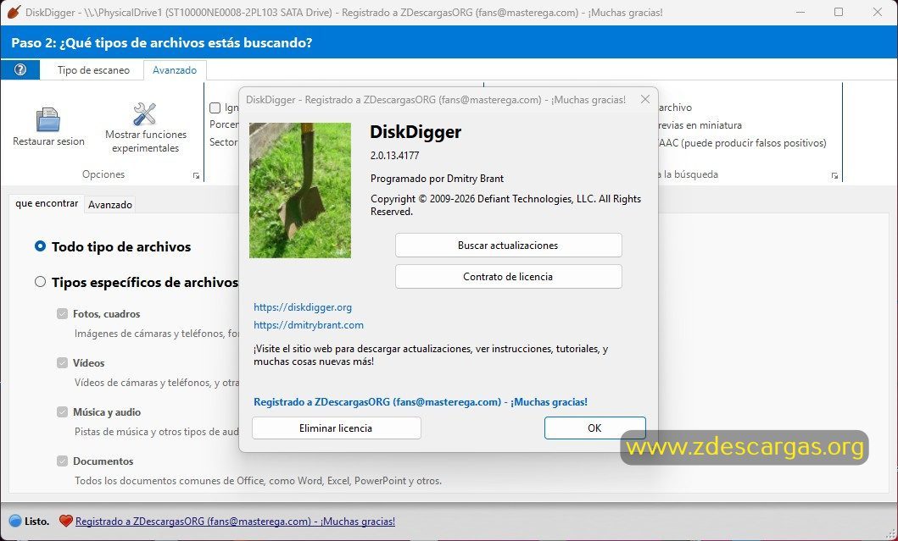The width and height of the screenshot is (898, 541).
Task: Open the https://diskdigger.org link
Action: pos(303,307)
